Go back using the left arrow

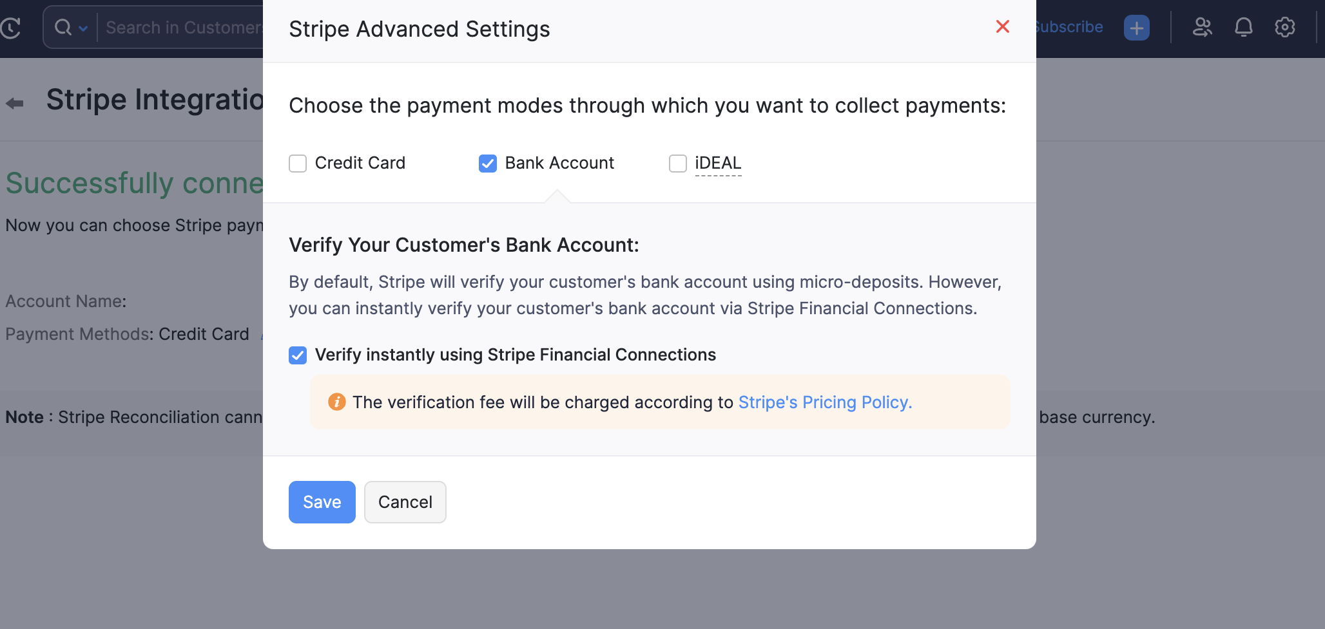[15, 103]
